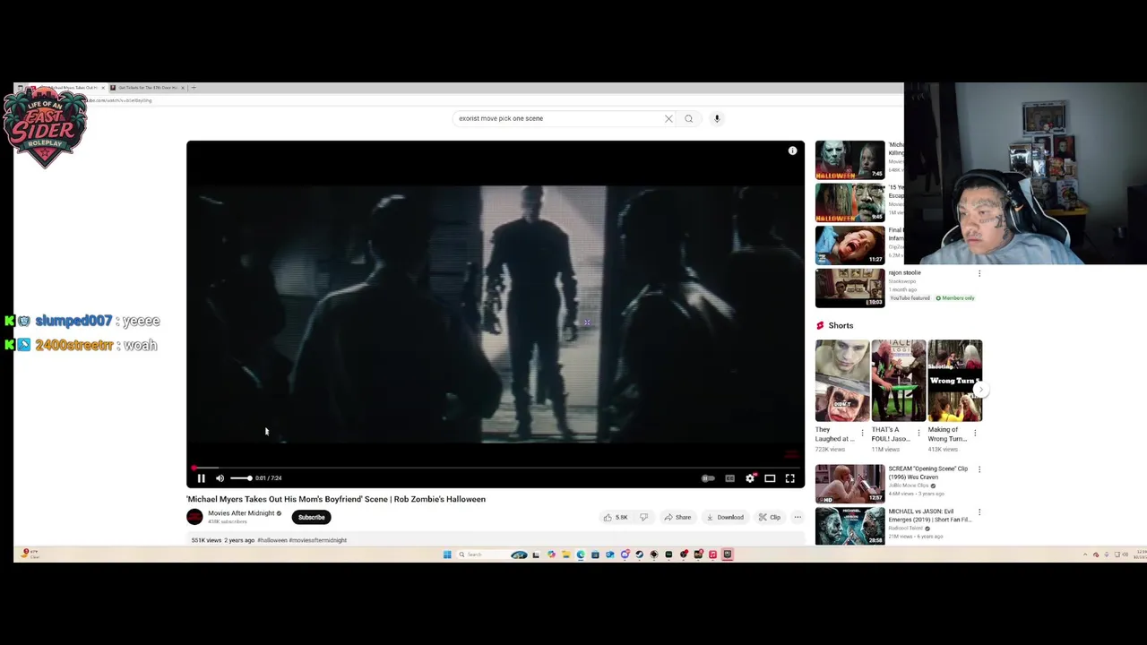Switch to the 'Get Tickets' browser tab
Screen dimensions: 1147x645
point(147,88)
